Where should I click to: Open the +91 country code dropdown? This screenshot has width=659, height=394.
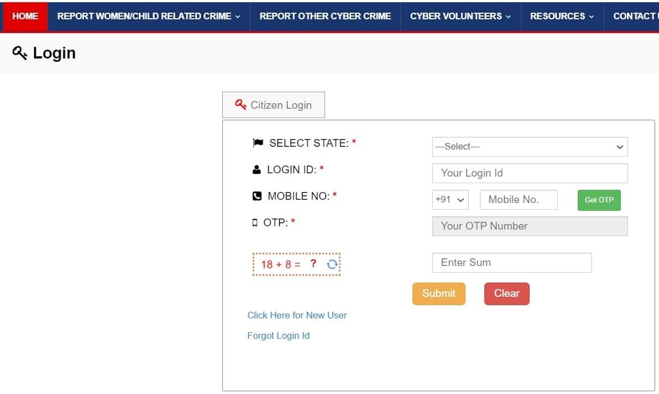click(450, 200)
